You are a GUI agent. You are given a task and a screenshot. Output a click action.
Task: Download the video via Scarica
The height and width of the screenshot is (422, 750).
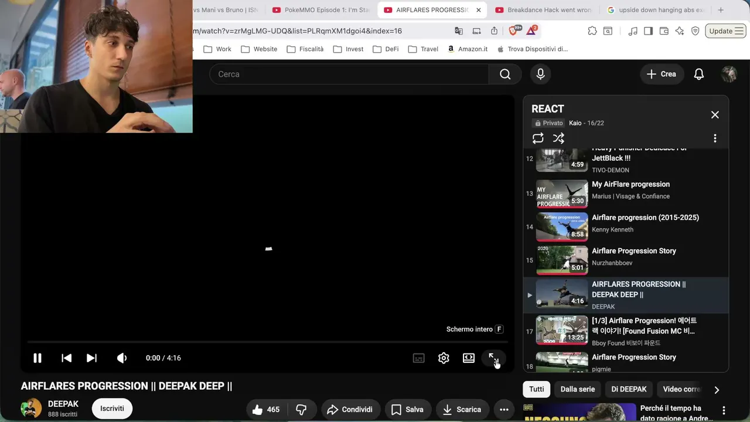click(462, 410)
